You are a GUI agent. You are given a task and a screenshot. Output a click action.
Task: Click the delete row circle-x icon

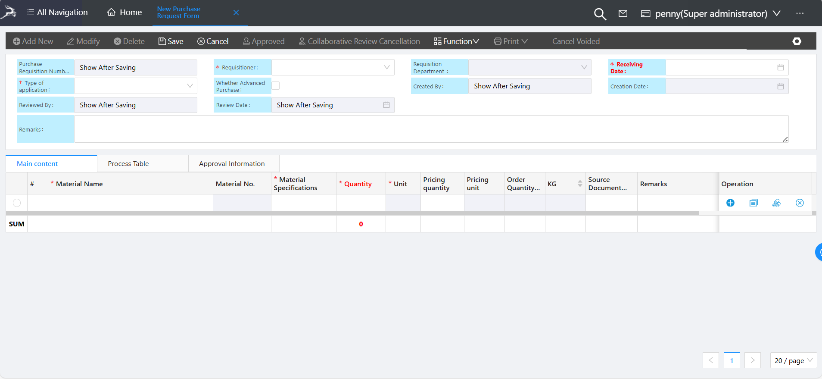(x=800, y=203)
